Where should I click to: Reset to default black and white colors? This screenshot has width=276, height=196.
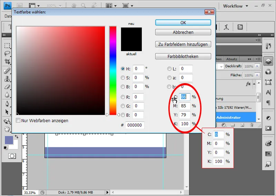click(x=6, y=148)
